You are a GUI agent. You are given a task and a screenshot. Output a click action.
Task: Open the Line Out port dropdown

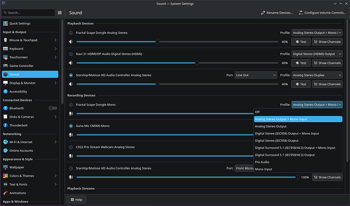click(x=256, y=75)
